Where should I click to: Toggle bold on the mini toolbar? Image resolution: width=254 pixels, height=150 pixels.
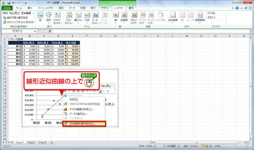tap(65, 91)
